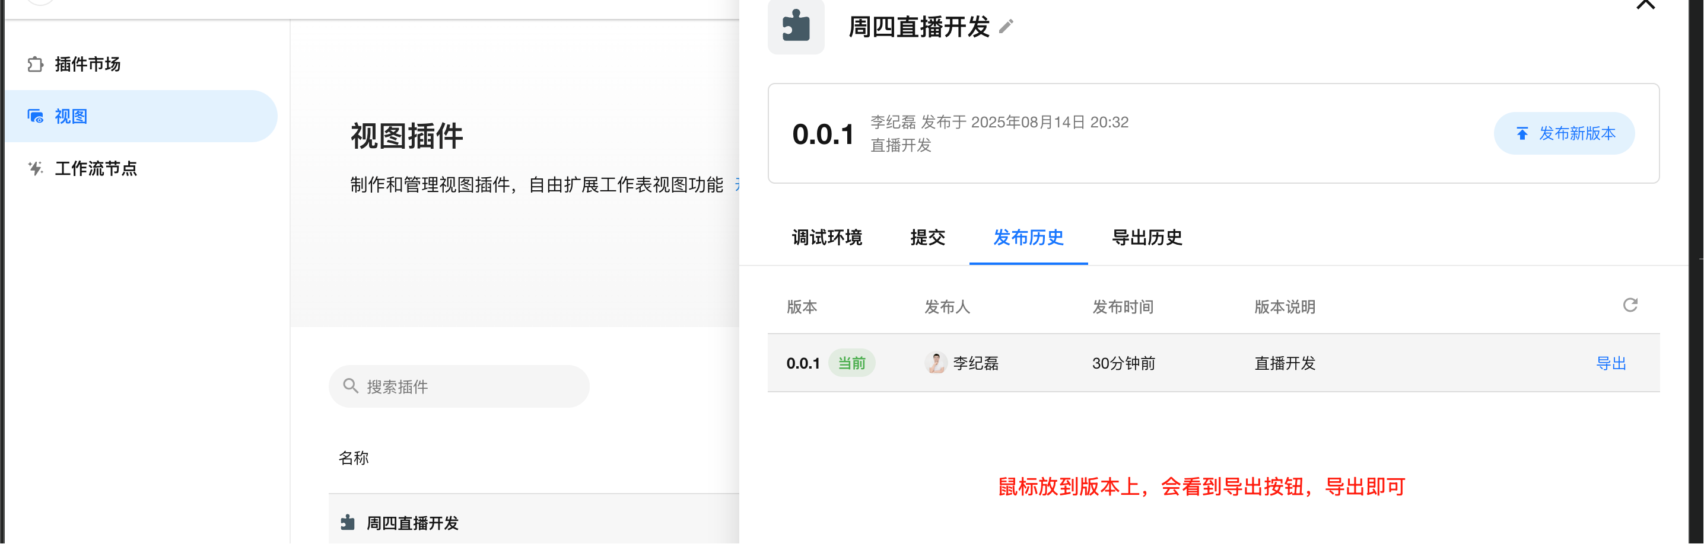Click the 视图 sidebar icon
Image resolution: width=1704 pixels, height=544 pixels.
[x=35, y=116]
